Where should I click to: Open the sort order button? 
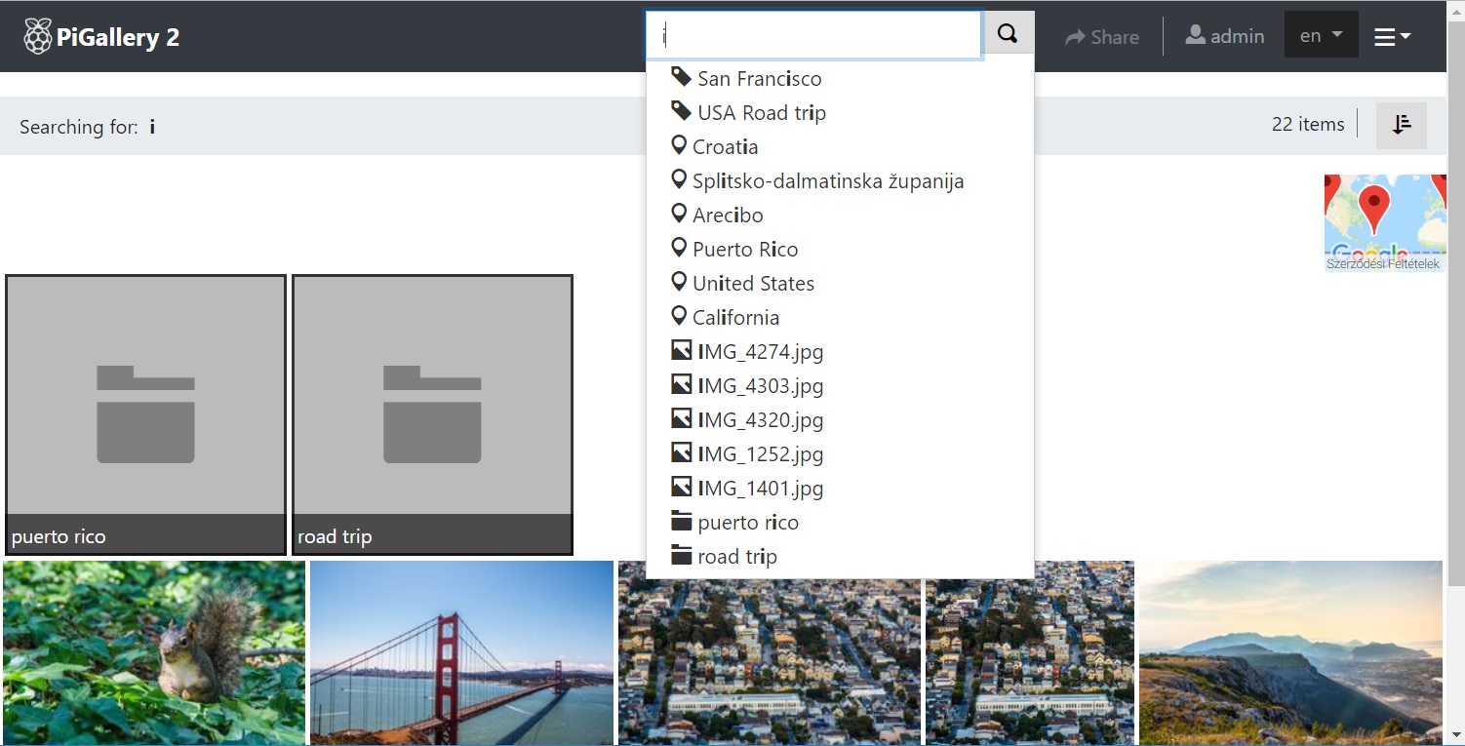(1402, 125)
